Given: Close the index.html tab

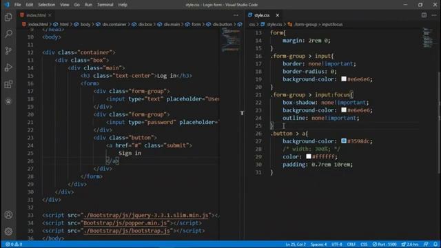Looking at the screenshot, I should pyautogui.click(x=50, y=15).
